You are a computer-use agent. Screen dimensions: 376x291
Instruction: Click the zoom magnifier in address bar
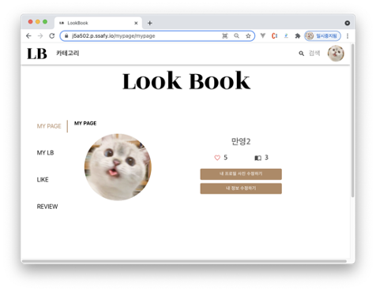point(236,36)
